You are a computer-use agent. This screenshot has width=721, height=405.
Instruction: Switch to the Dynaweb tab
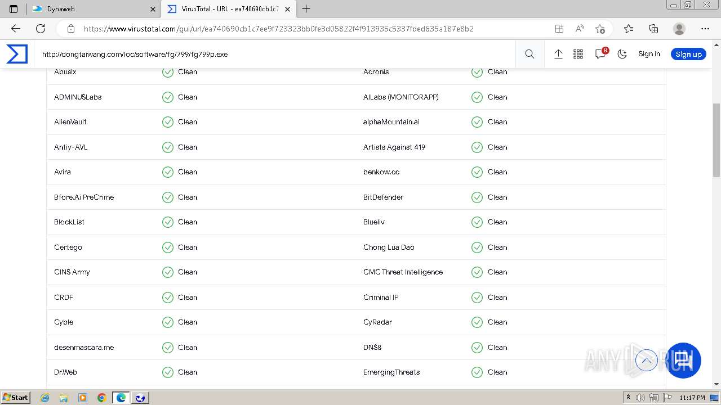[93, 9]
